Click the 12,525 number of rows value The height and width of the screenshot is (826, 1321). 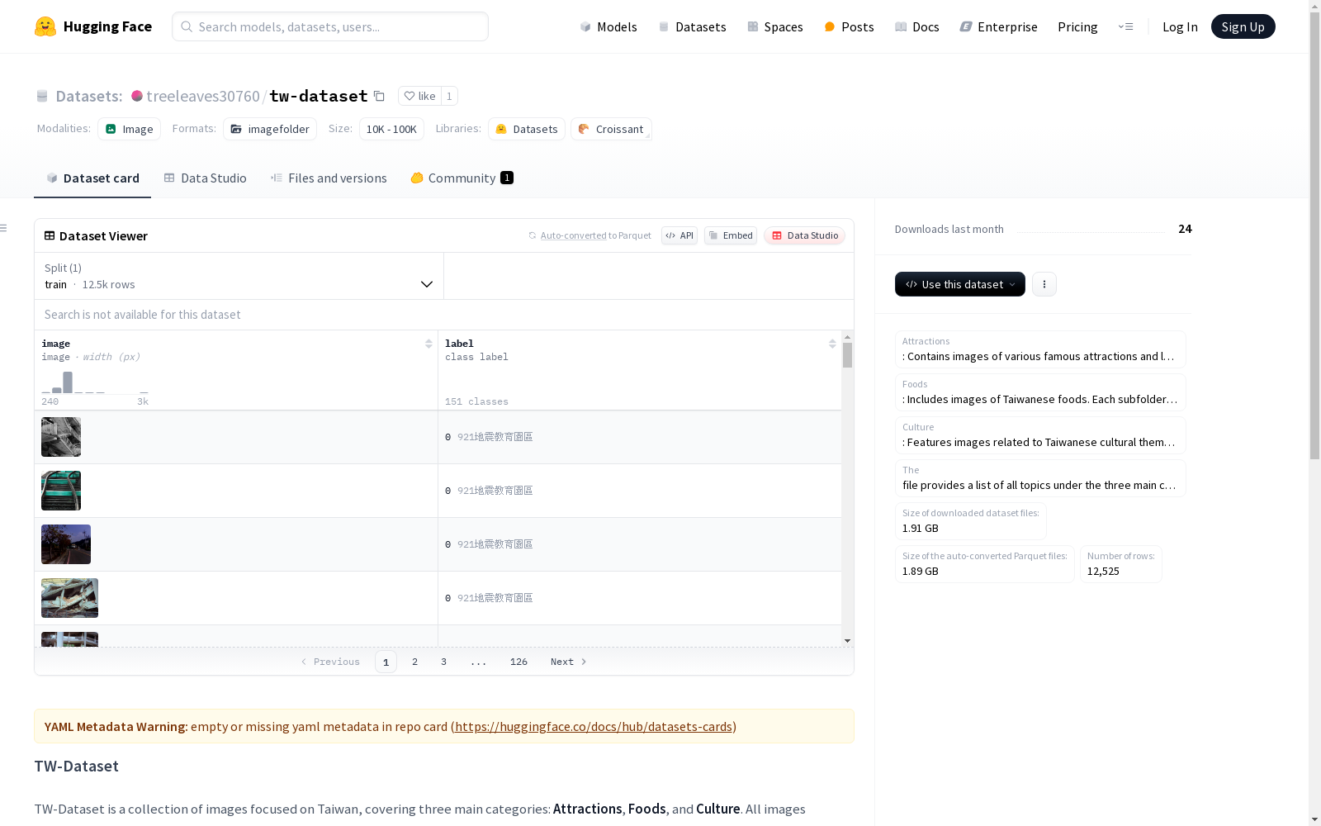click(x=1103, y=572)
